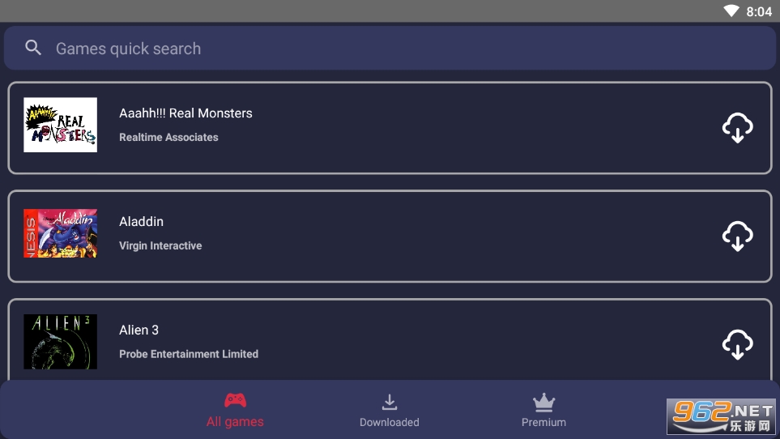Viewport: 780px width, 439px height.
Task: Tap the 8:04 clock in status bar
Action: coord(759,11)
